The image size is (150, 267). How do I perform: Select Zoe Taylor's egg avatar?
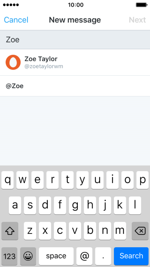(x=13, y=62)
